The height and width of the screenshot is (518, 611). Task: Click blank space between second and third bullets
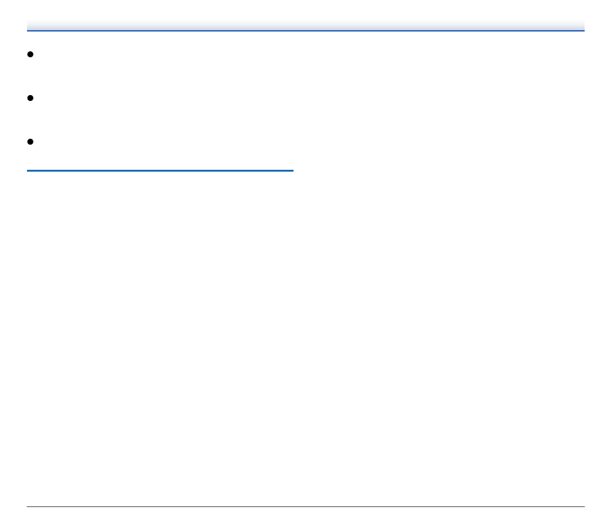click(305, 120)
